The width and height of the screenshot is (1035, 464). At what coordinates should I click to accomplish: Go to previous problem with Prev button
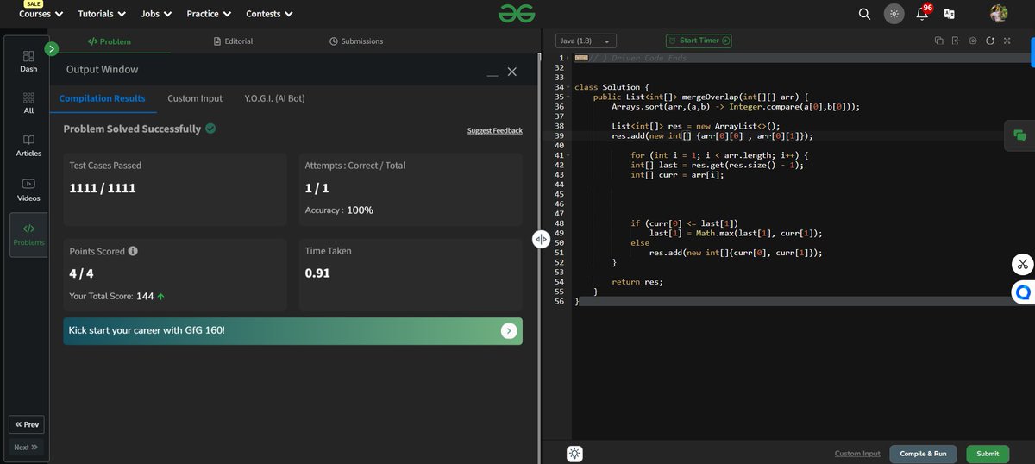[27, 424]
